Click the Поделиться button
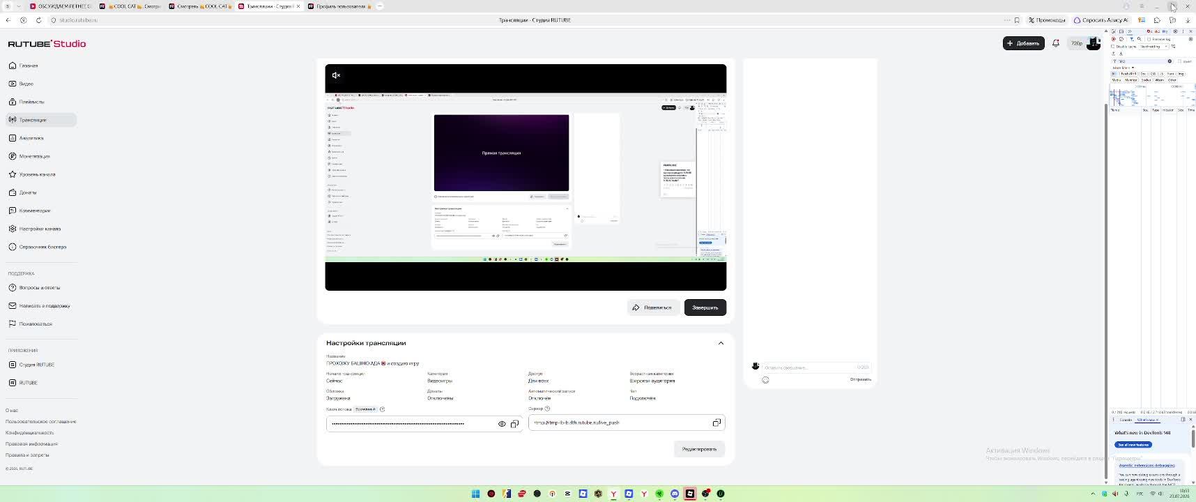This screenshot has height=502, width=1196. pos(652,307)
